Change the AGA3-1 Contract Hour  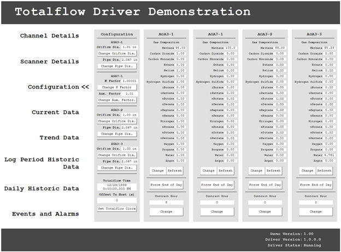166,212
